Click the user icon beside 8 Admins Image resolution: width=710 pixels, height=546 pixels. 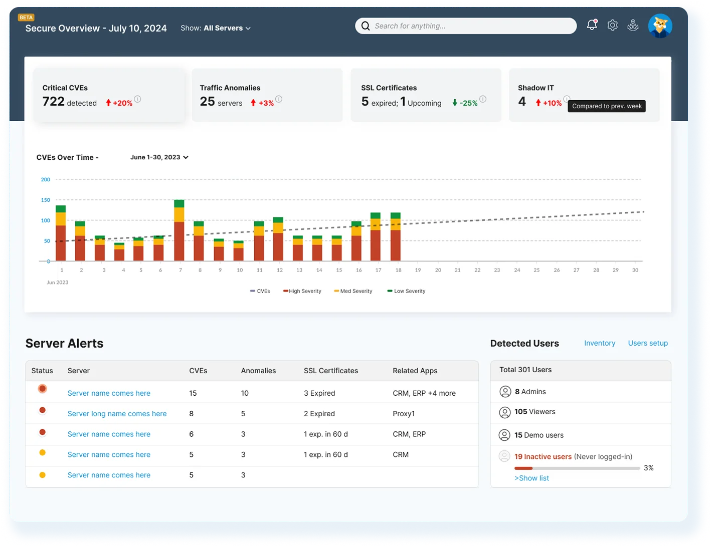click(x=505, y=392)
